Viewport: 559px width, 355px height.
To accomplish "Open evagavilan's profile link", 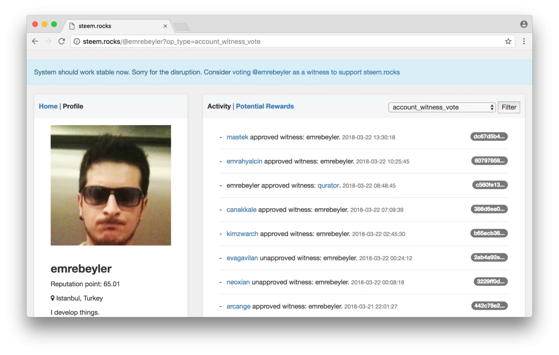I will [x=242, y=258].
